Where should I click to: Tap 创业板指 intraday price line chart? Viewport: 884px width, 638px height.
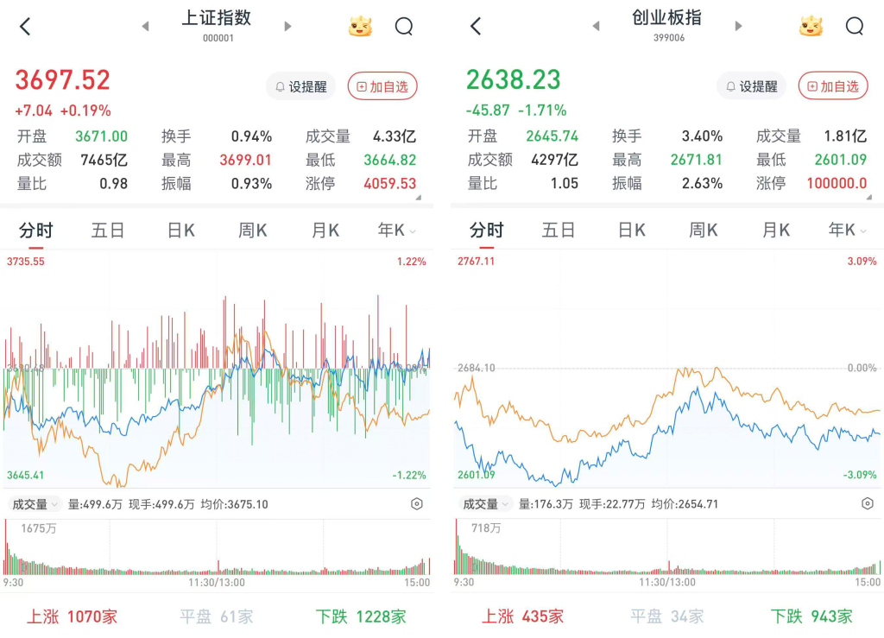(667, 369)
